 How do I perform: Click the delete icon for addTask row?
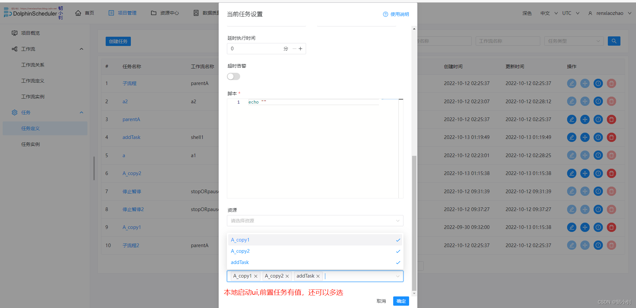point(611,137)
